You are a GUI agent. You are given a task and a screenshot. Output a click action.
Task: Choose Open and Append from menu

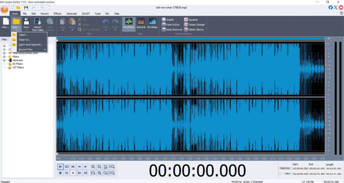click(x=30, y=45)
